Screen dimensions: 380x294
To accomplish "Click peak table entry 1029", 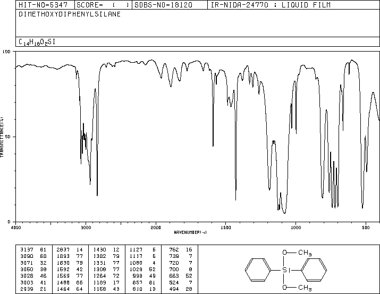I will coord(136,269).
